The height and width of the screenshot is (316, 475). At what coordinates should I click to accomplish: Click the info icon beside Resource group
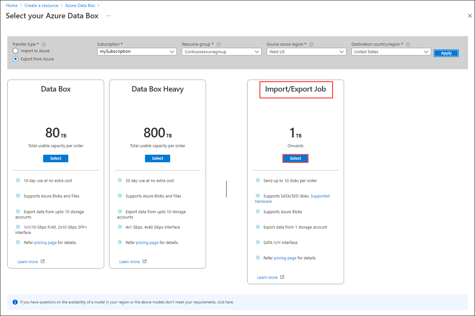[x=219, y=43]
